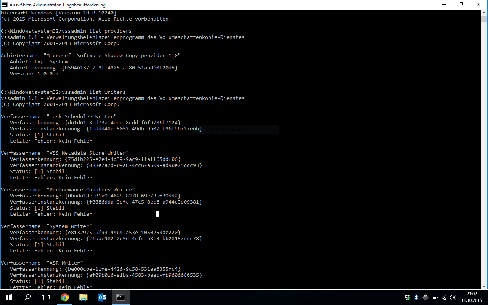Image resolution: width=488 pixels, height=305 pixels.
Task: Close the Eingabeaufforderung window
Action: (x=478, y=5)
